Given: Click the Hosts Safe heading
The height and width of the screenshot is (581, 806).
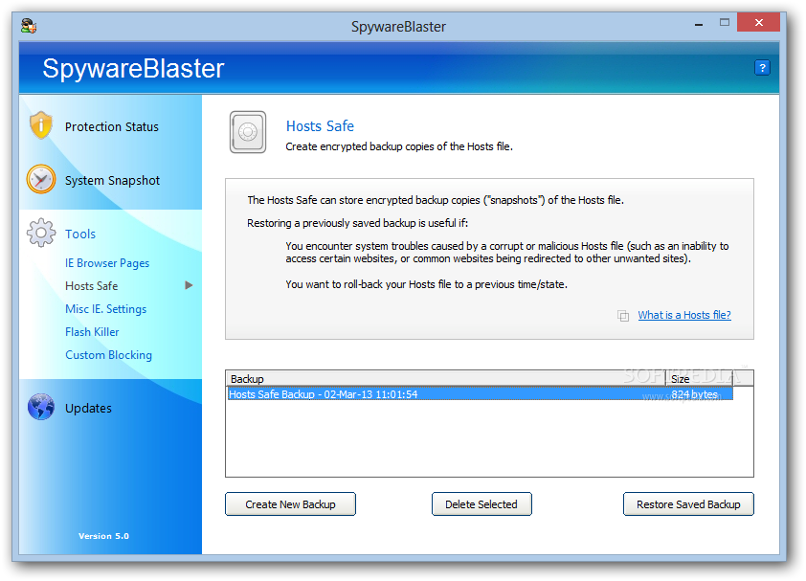Looking at the screenshot, I should tap(320, 126).
